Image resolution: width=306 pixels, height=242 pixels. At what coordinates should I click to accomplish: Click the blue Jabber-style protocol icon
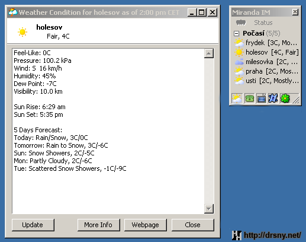tap(273, 98)
